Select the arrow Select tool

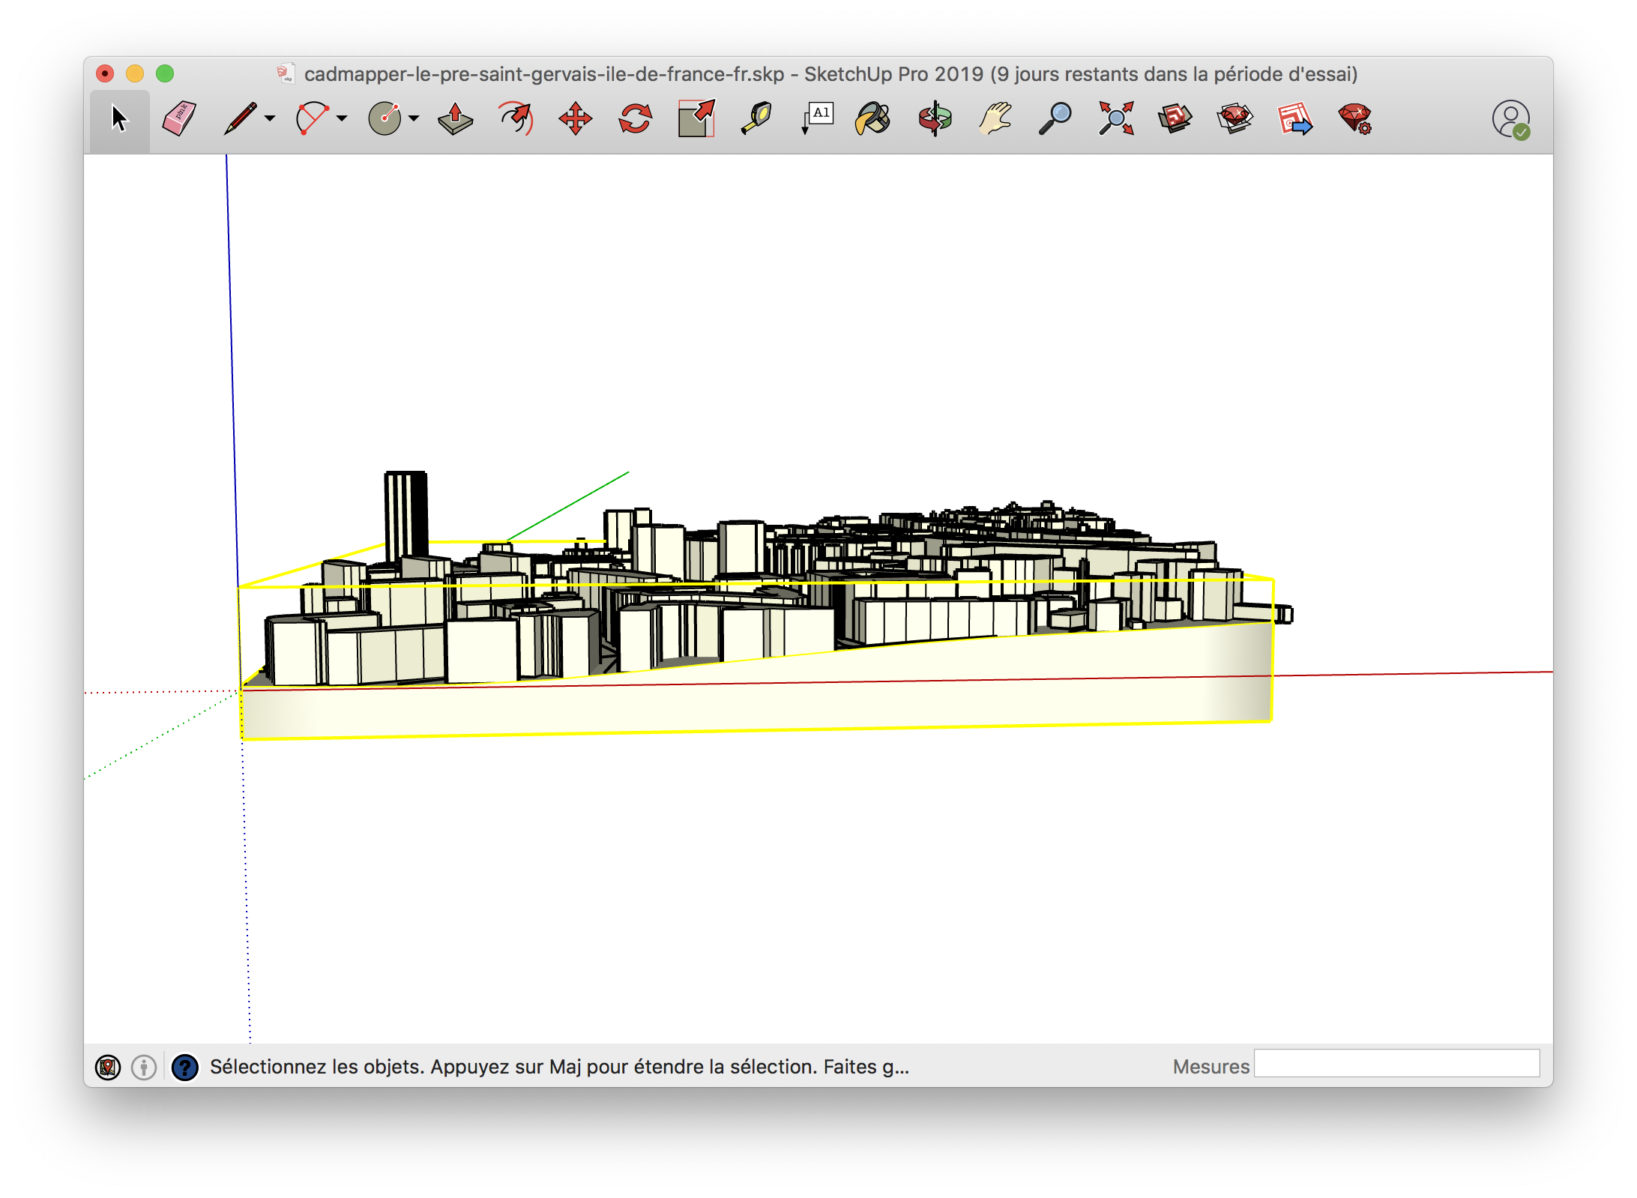coord(119,119)
